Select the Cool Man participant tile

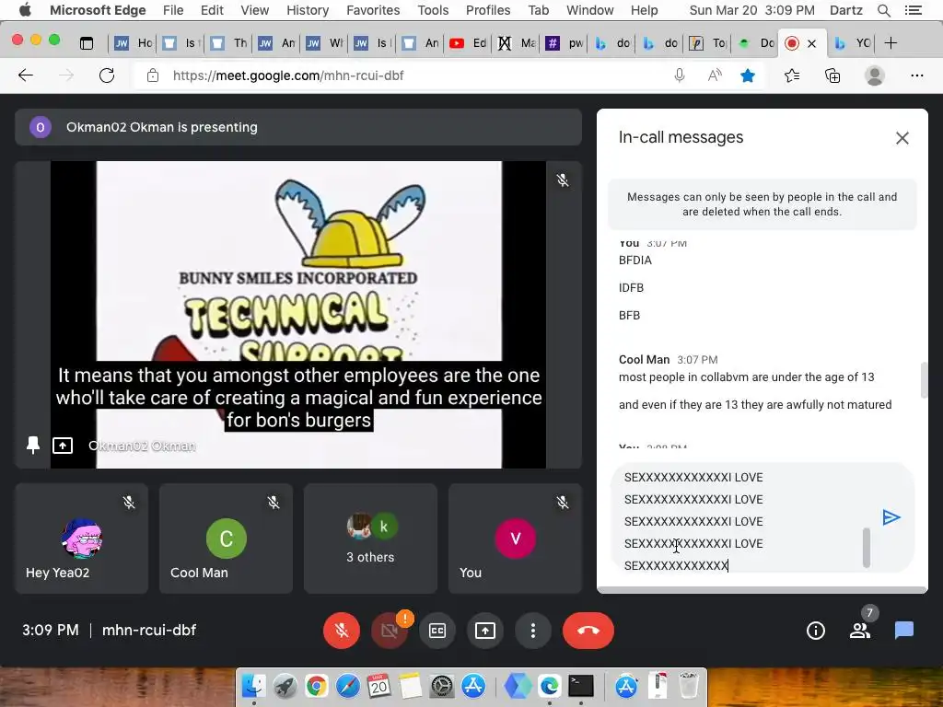click(x=227, y=539)
